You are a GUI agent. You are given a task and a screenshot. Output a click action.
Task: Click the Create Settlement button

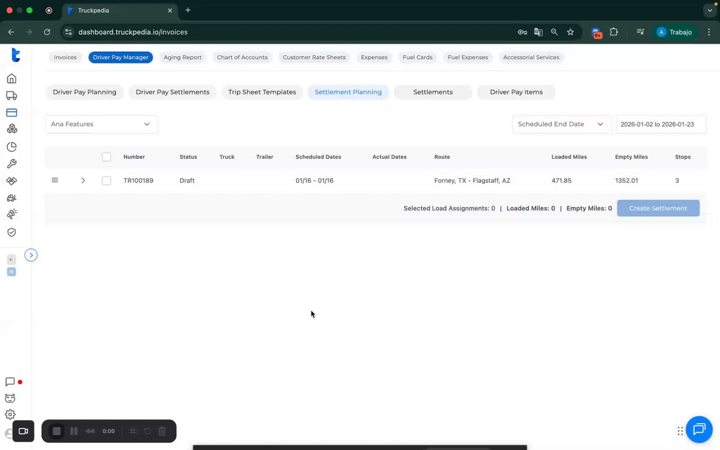[658, 208]
